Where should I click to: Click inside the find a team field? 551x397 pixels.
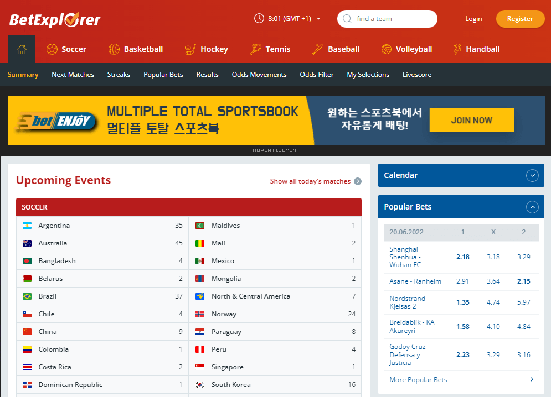[x=387, y=19]
